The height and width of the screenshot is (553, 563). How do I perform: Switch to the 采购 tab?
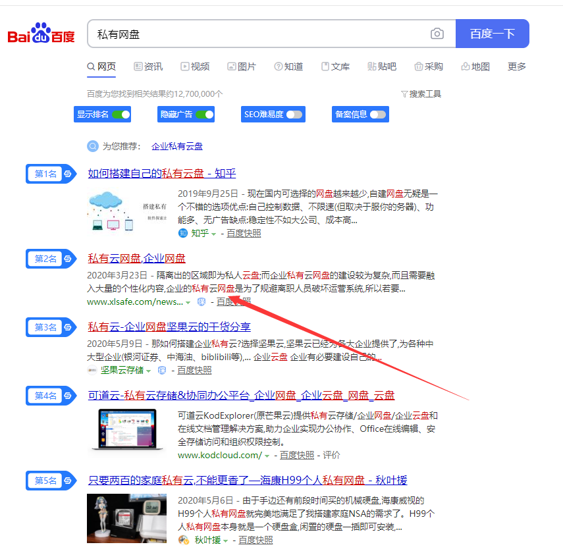(x=429, y=66)
